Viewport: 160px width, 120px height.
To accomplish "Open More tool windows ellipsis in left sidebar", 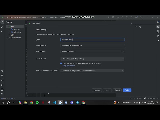I will click(2, 31).
